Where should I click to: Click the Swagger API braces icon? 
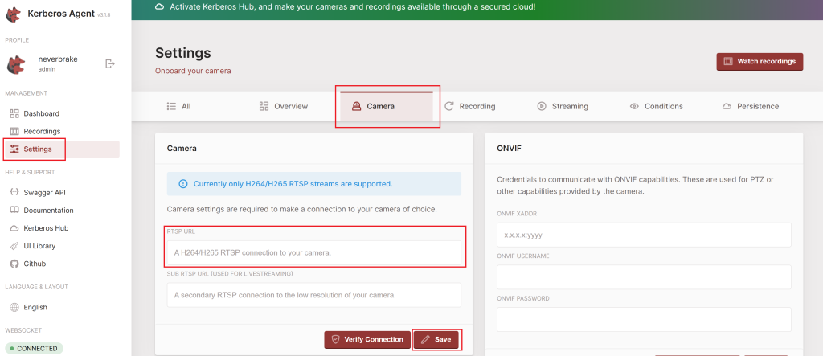[14, 192]
